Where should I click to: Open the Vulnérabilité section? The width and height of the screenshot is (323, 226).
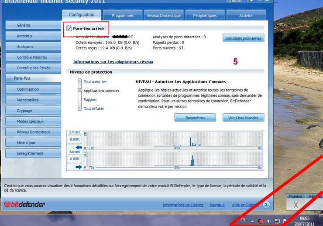[x=33, y=100]
